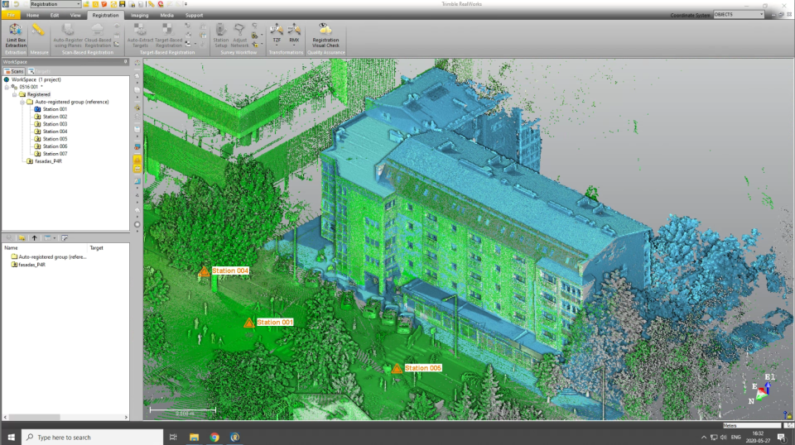Collapse the Auto-registered group node
Screen dimensions: 795x445
point(22,102)
